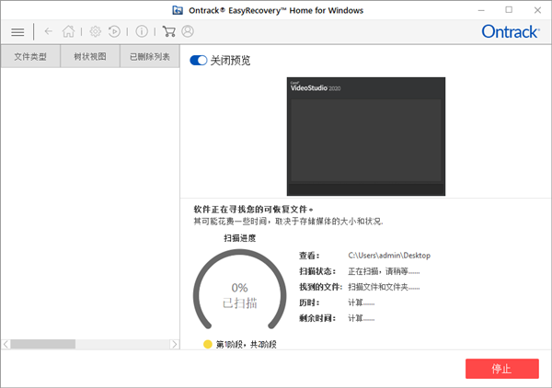This screenshot has width=552, height=388.
Task: Click the 扫描文件和文件夹 found files text
Action: [384, 287]
